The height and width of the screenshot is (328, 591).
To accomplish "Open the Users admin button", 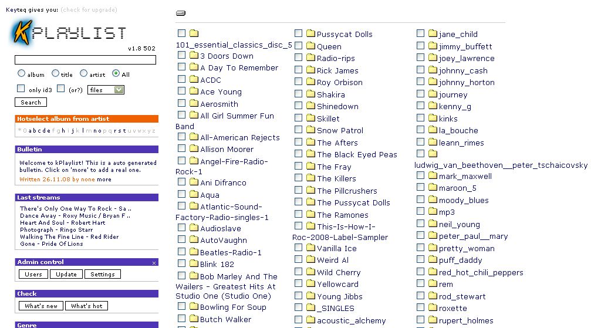I will 33,274.
